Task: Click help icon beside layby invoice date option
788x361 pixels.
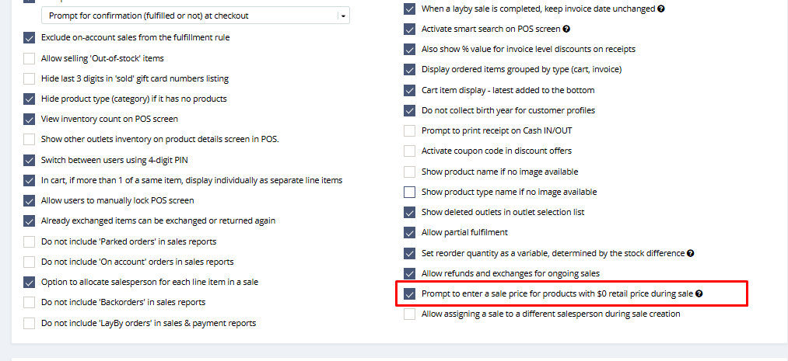Action: coord(661,9)
